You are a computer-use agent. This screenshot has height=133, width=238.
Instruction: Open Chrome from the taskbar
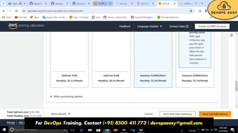(107, 130)
